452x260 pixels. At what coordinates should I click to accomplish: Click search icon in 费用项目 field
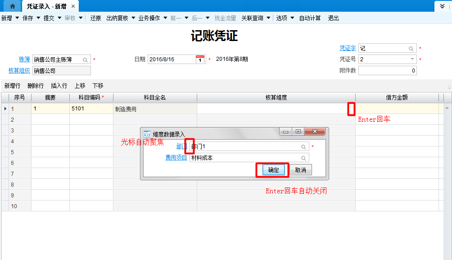[x=304, y=158]
